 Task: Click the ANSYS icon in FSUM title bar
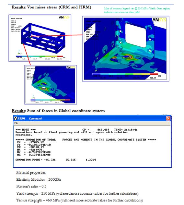coord(16,118)
